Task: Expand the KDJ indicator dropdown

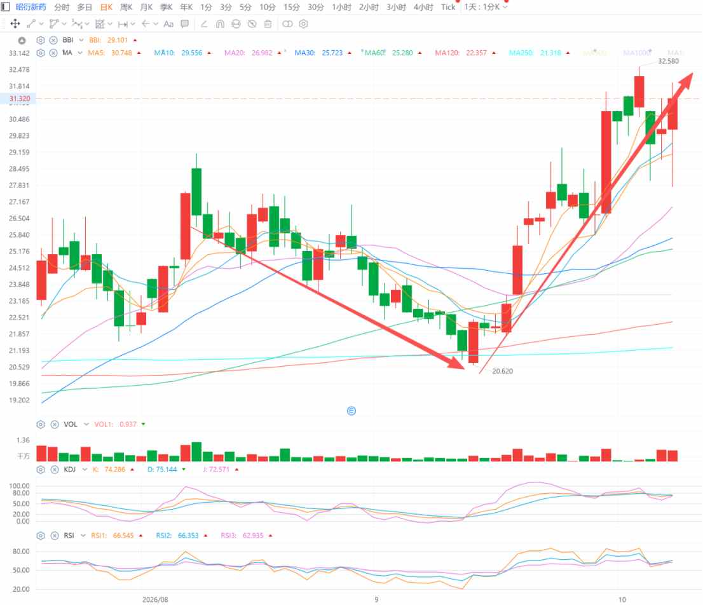Action: (x=85, y=470)
